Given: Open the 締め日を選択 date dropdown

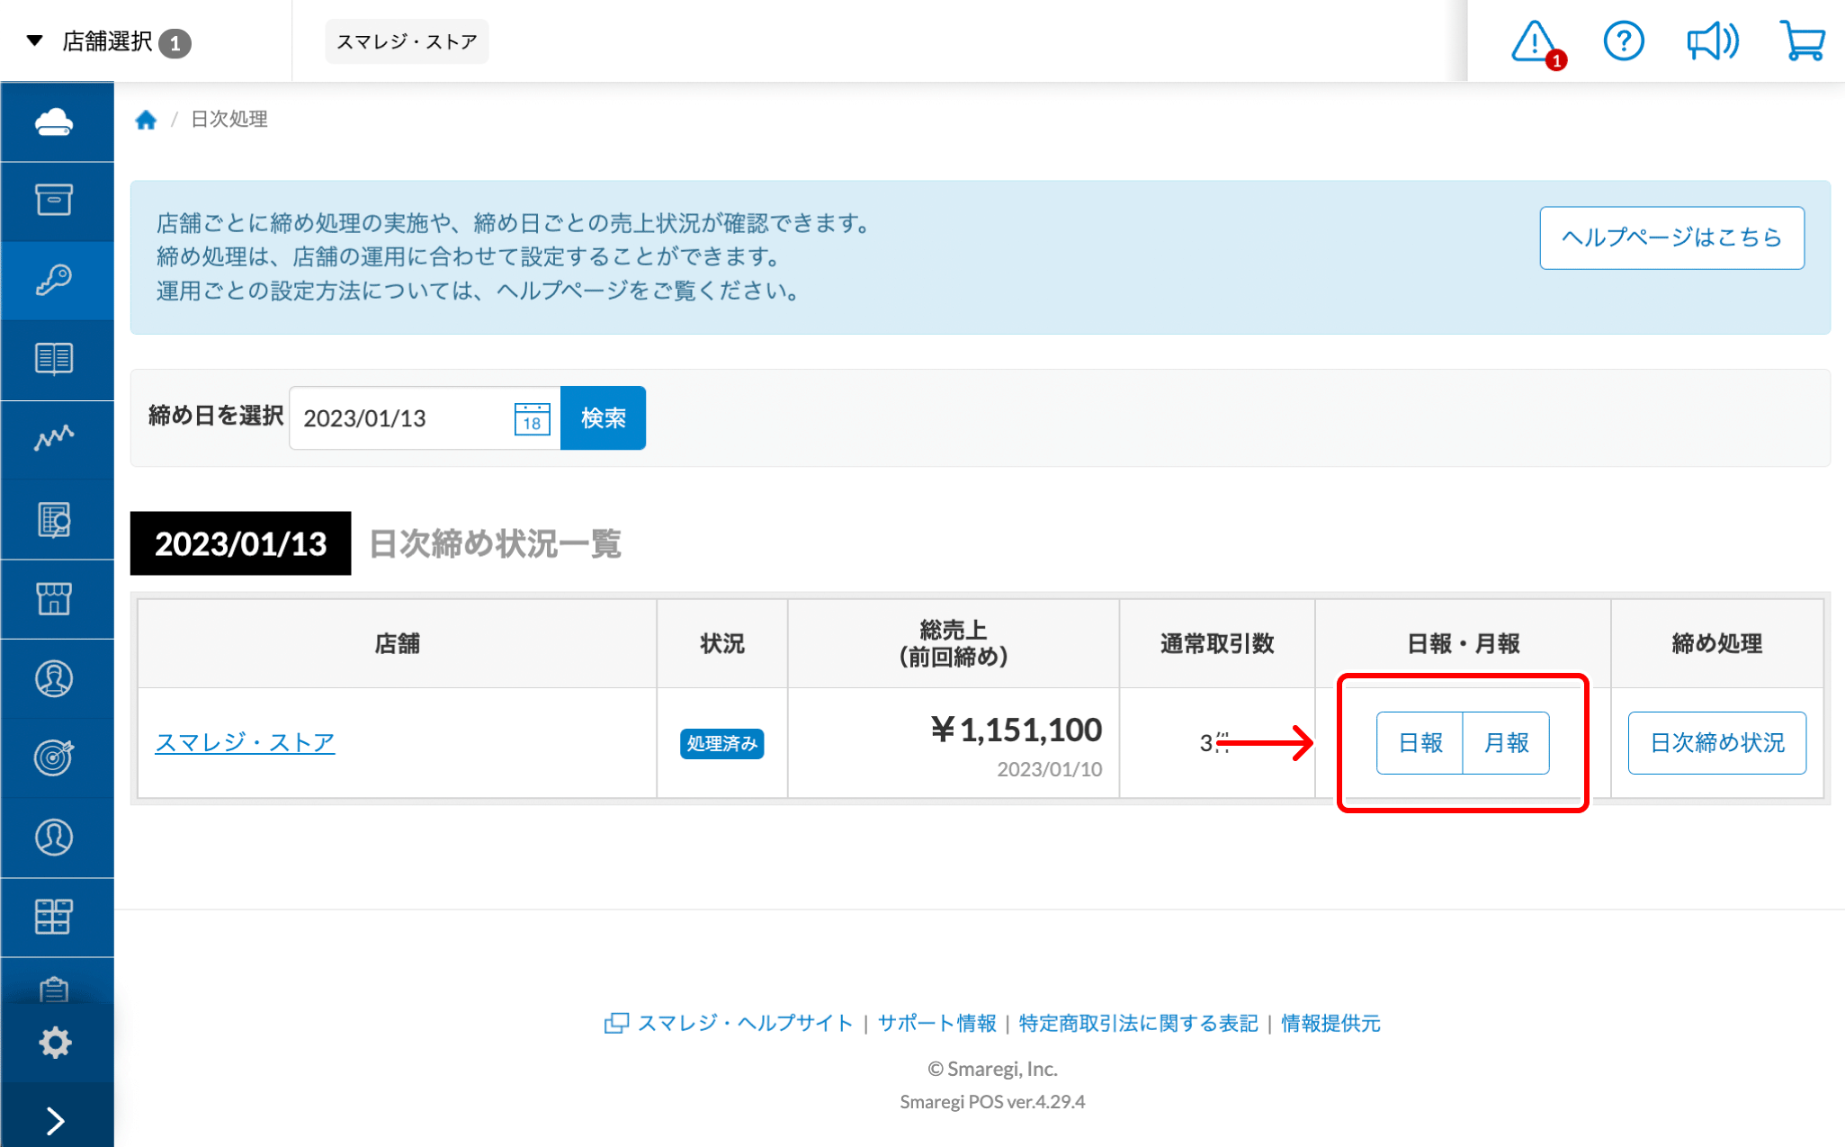Looking at the screenshot, I should (423, 417).
